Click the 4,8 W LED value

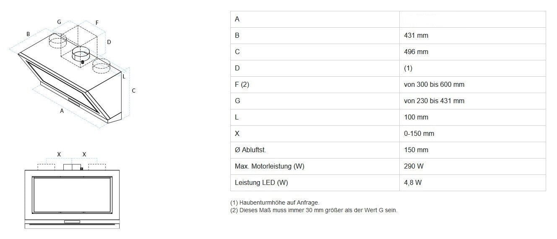413,182
